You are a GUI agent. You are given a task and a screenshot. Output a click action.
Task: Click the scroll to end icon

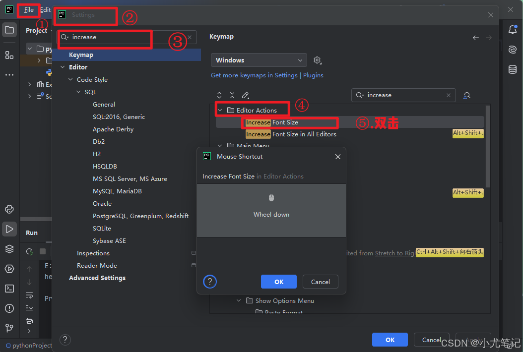tap(29, 308)
